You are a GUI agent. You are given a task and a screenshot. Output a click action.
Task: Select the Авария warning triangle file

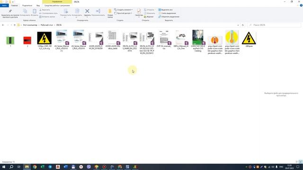point(249,40)
